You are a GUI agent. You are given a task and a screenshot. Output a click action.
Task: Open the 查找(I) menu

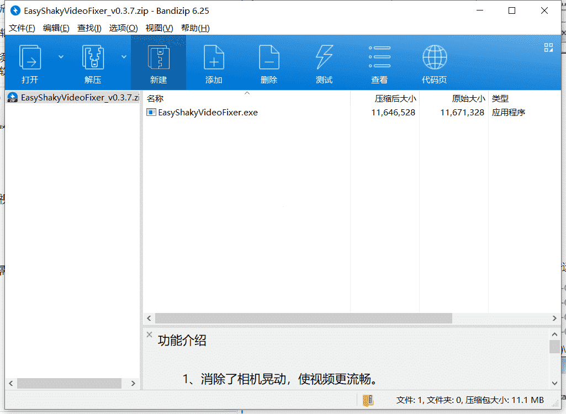(89, 28)
